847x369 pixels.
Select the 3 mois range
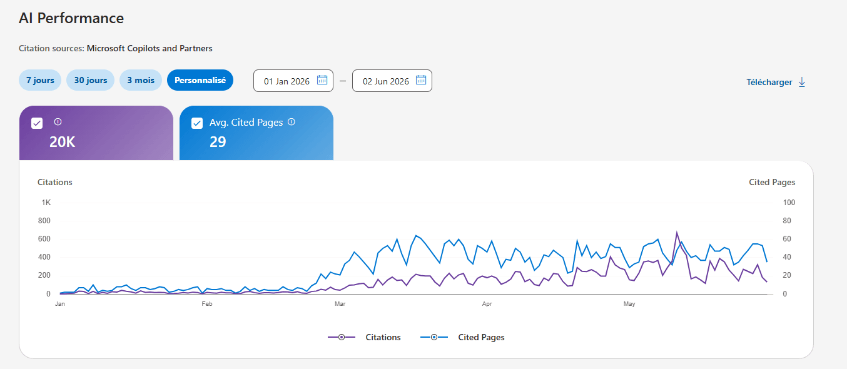pos(141,80)
